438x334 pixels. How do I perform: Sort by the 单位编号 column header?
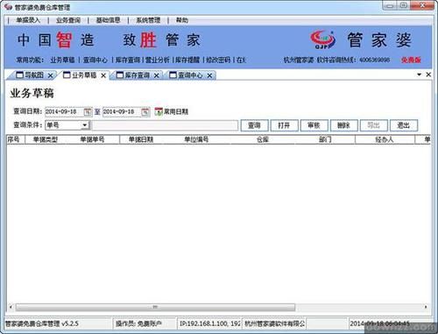(x=196, y=139)
